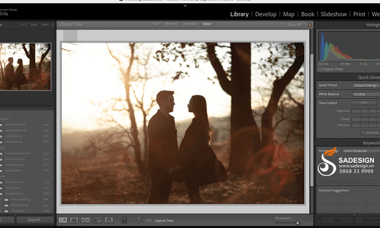Viewport: 380px width, 228px height.
Task: Adjust the Thumbnails size slider
Action: [x=297, y=222]
